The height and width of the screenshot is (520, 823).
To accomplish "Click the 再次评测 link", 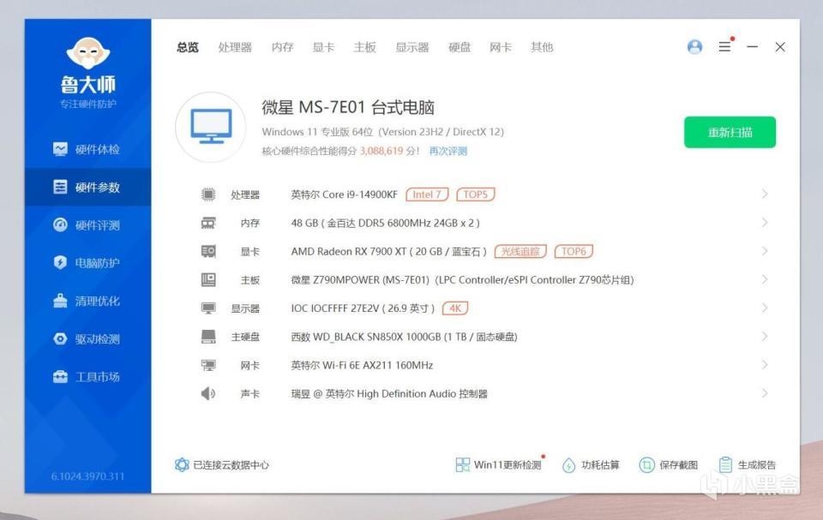I will coord(448,151).
